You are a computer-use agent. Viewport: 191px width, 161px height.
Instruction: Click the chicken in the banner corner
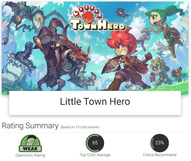[177, 73]
